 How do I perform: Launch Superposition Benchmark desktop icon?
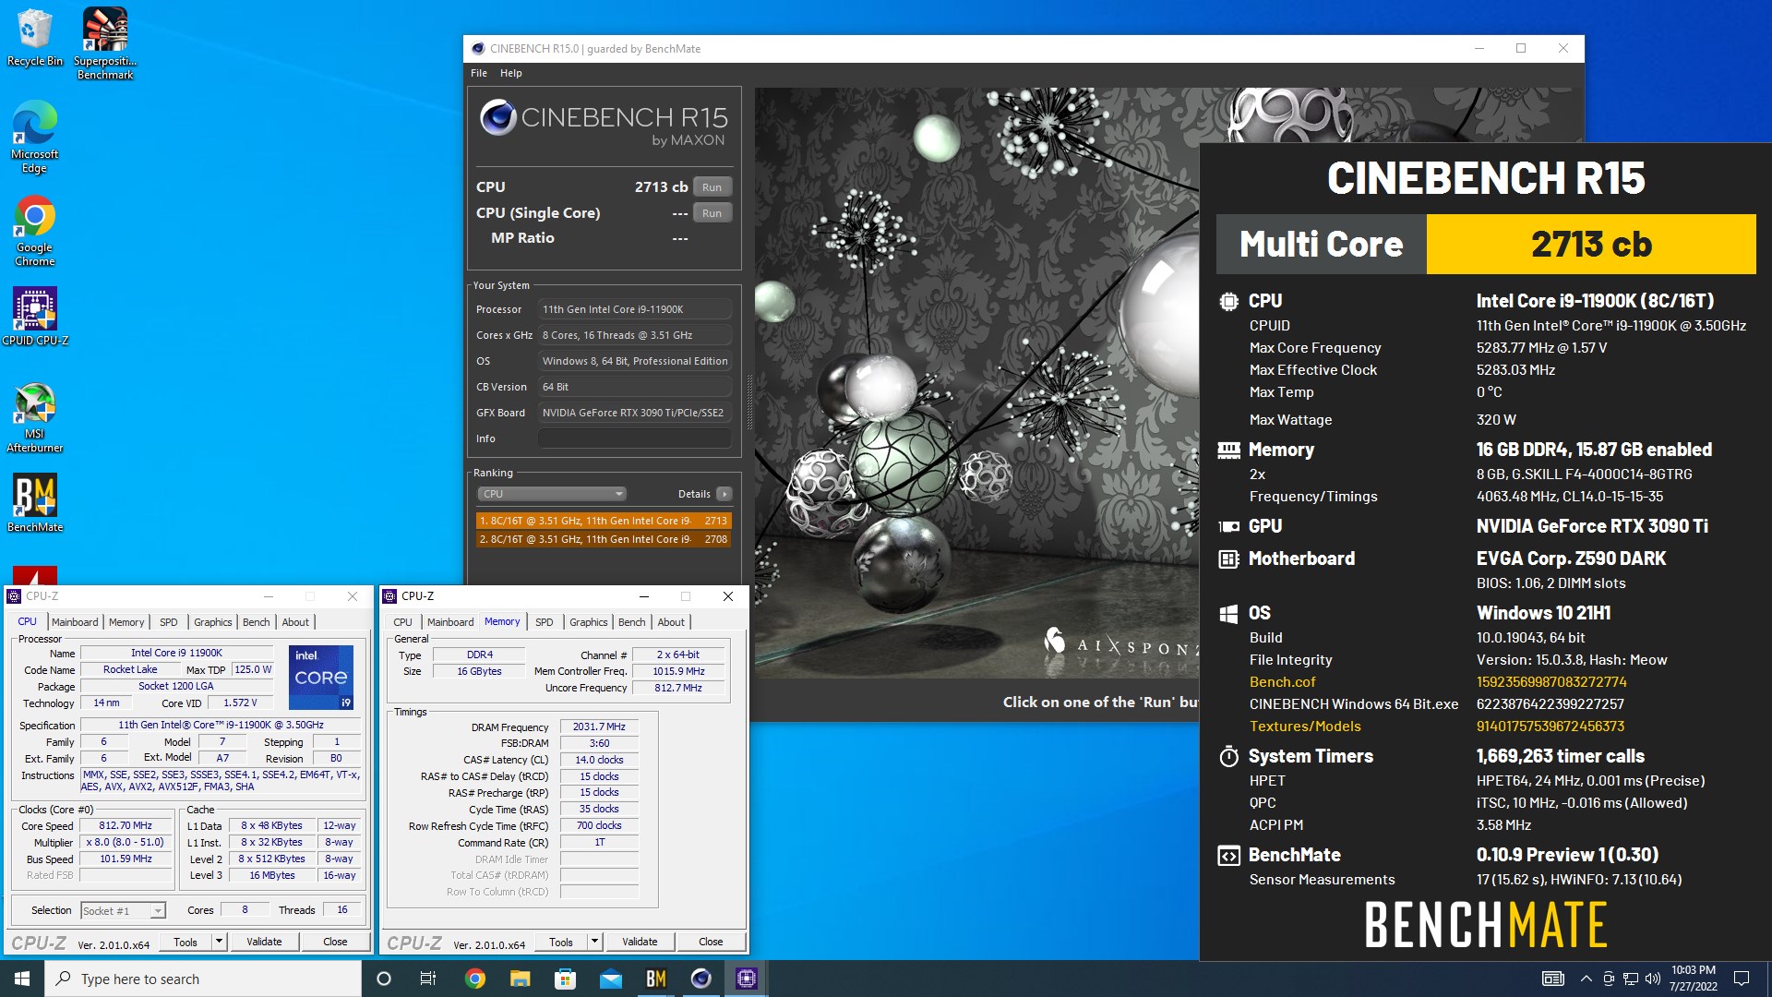tap(105, 43)
